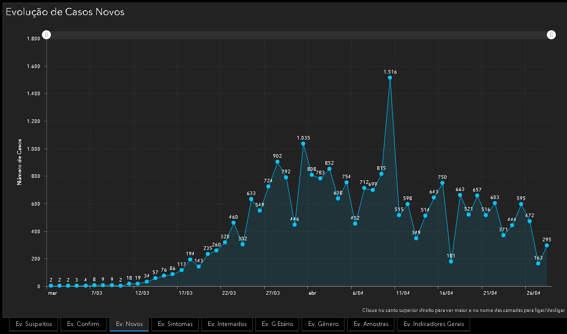Click the peak data point labeled 1.516

coord(390,78)
